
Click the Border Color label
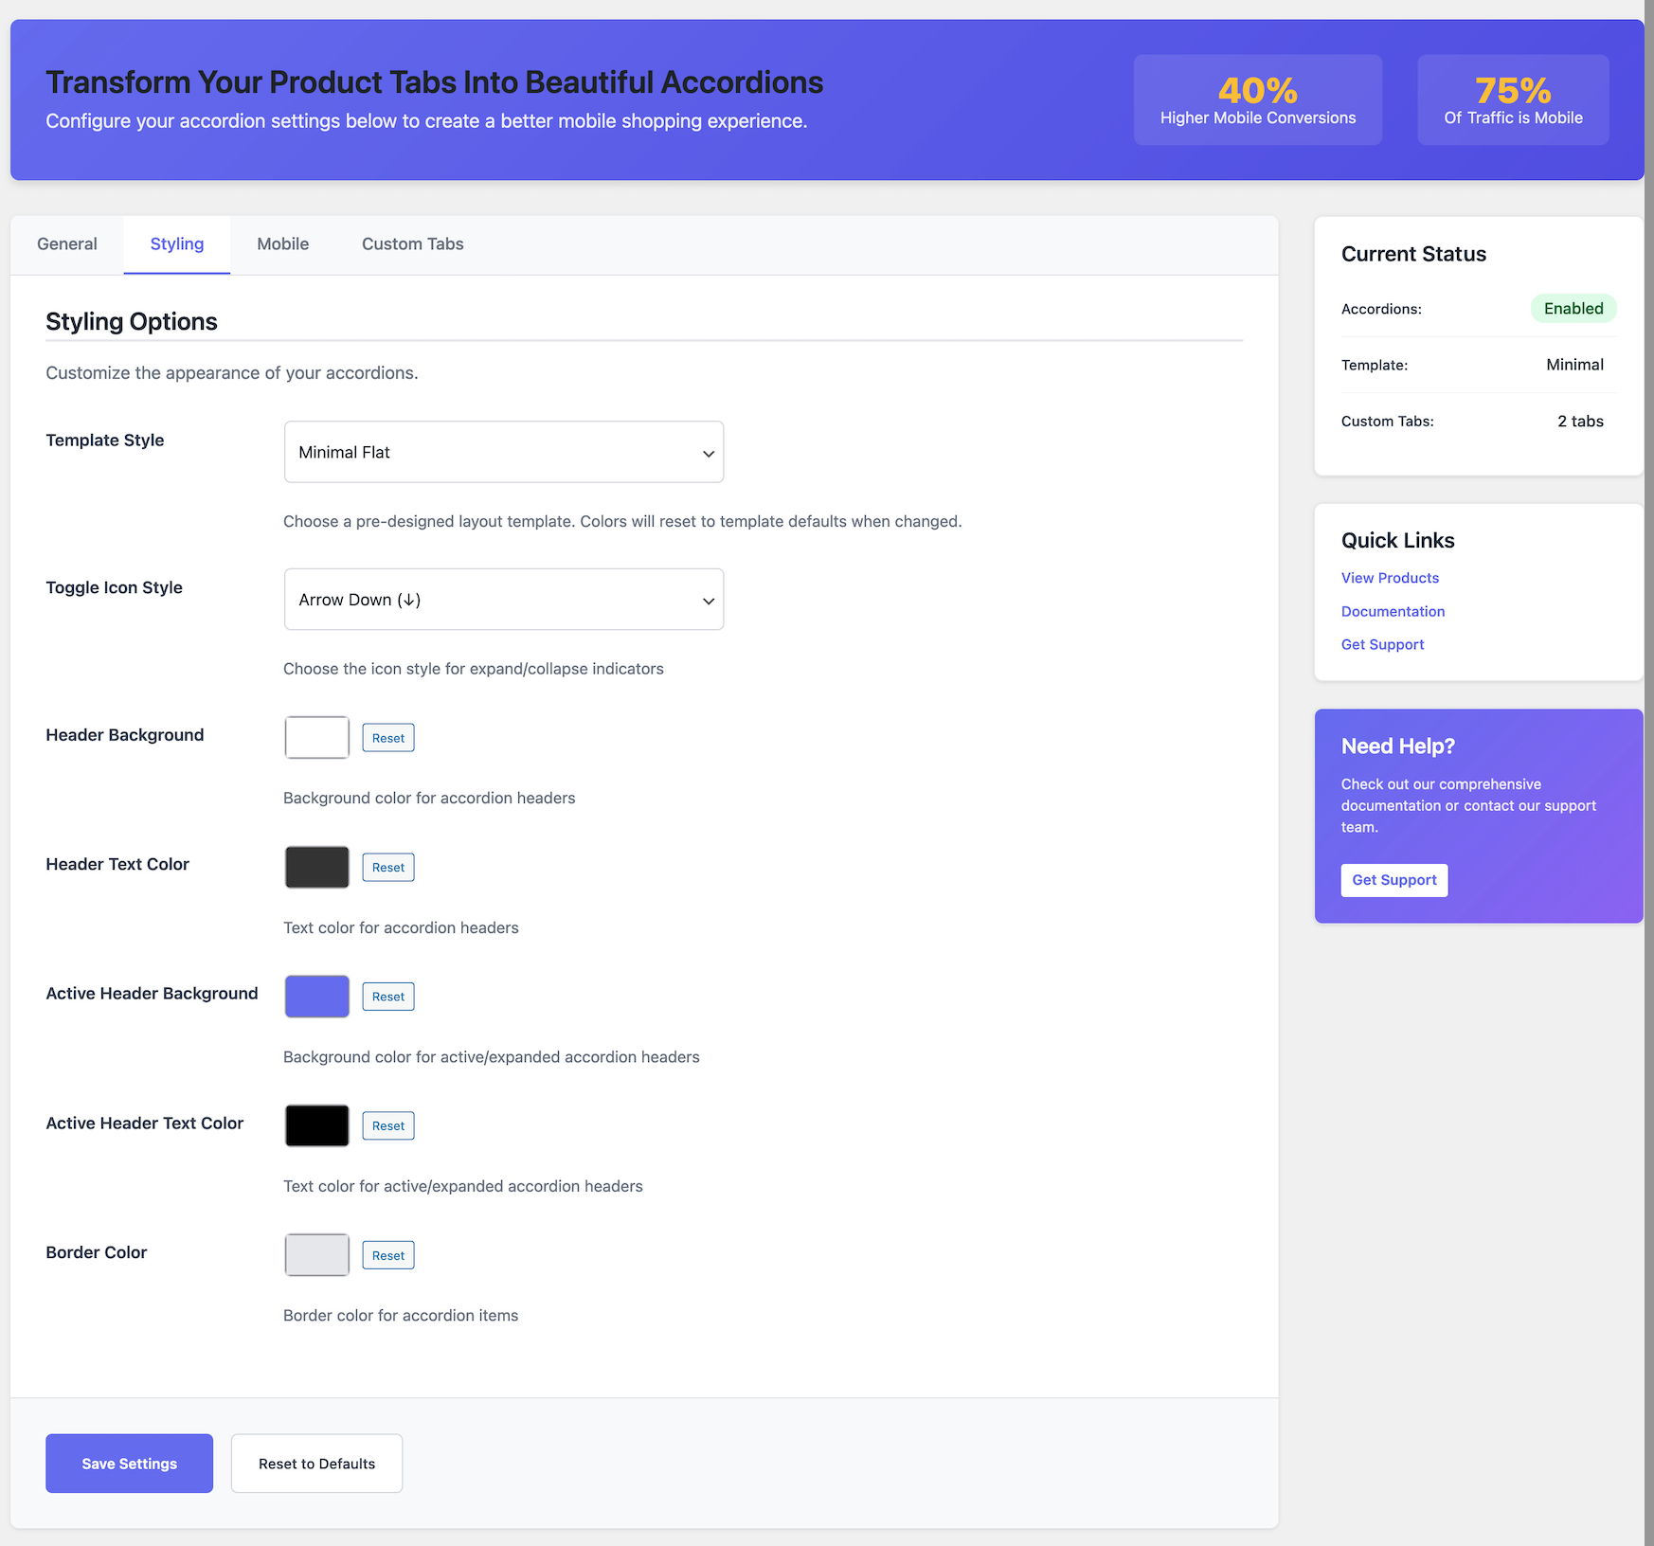tap(97, 1252)
